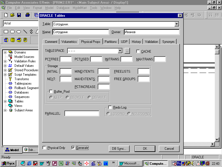Select the KEEP radio button
This screenshot has height=167, width=222.
click(51, 97)
